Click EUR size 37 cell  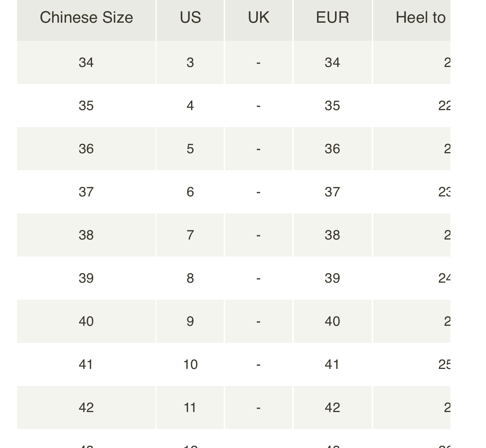click(x=332, y=192)
